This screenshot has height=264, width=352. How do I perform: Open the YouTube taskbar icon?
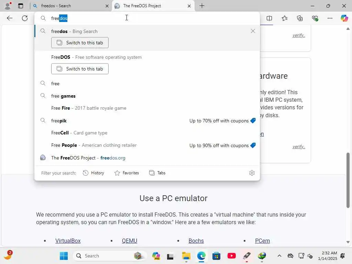click(x=231, y=256)
